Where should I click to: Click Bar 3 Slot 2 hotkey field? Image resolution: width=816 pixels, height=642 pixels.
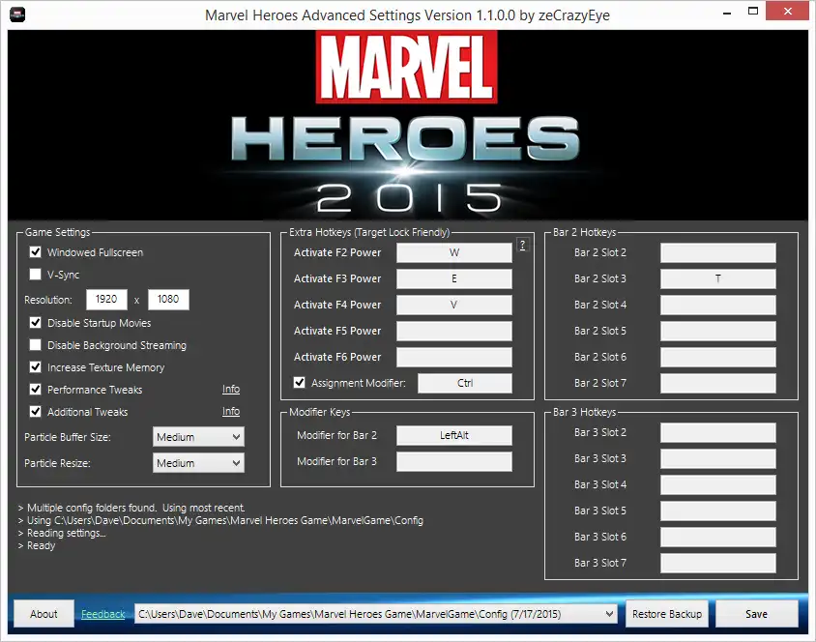(718, 433)
